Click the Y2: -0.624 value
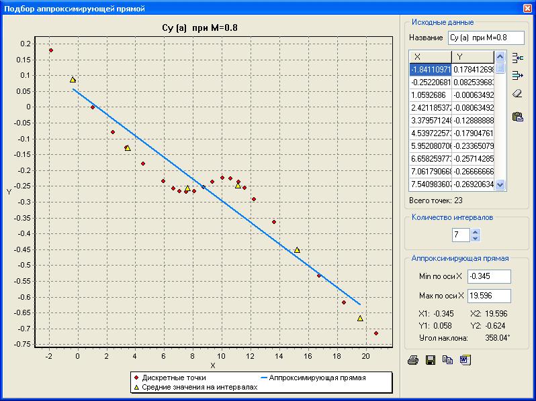 click(488, 326)
